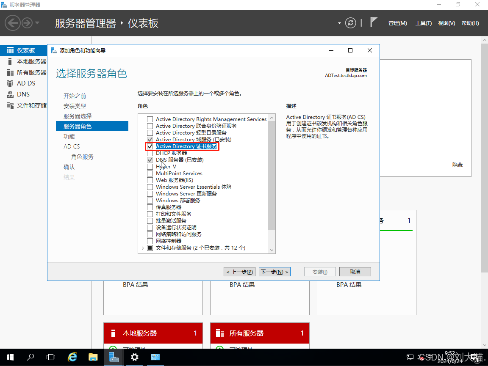Check Active Directory Rights Management Services
The height and width of the screenshot is (366, 488).
pos(150,119)
